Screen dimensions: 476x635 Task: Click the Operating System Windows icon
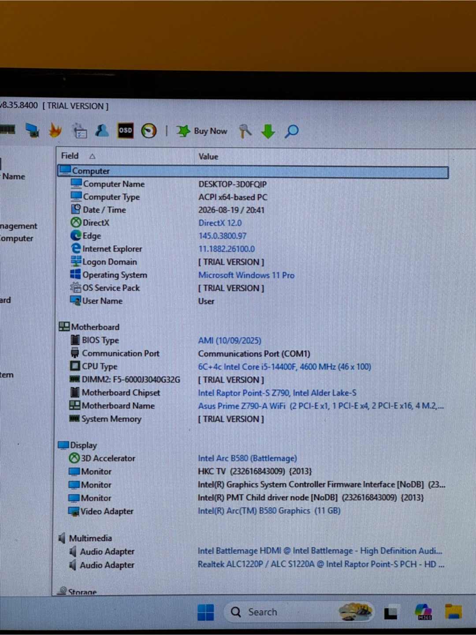[x=75, y=274]
